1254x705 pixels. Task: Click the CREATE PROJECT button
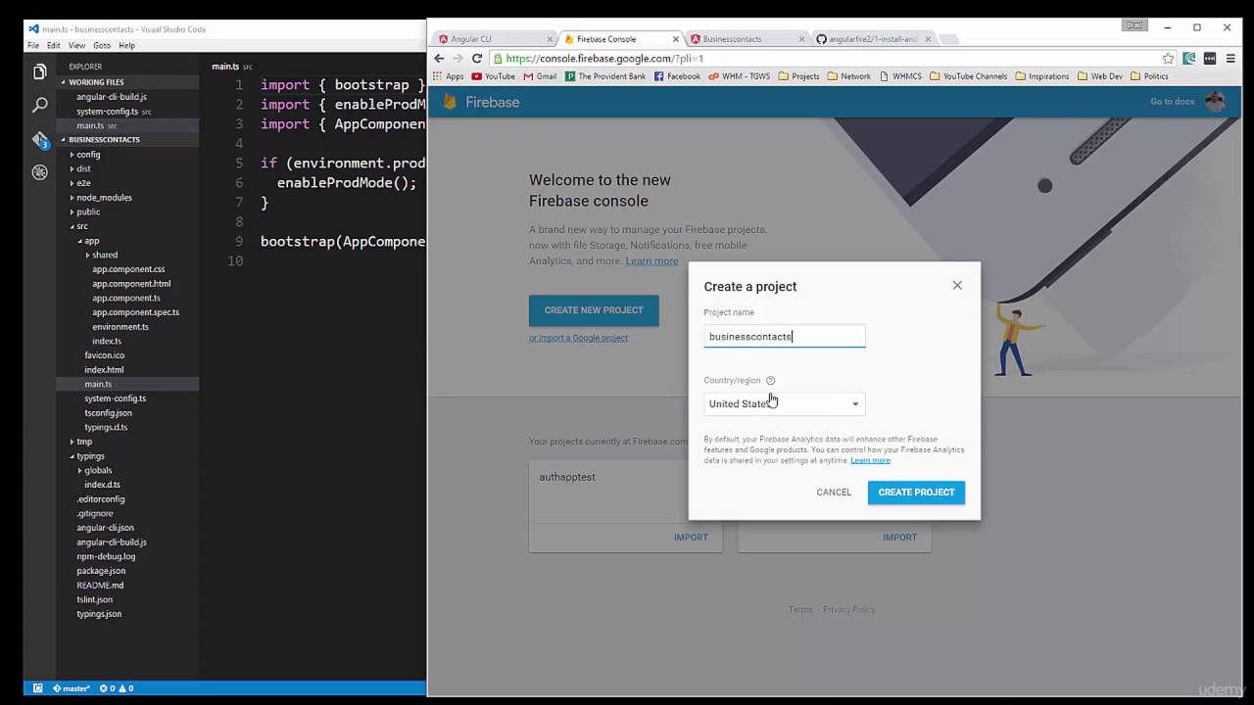coord(916,493)
